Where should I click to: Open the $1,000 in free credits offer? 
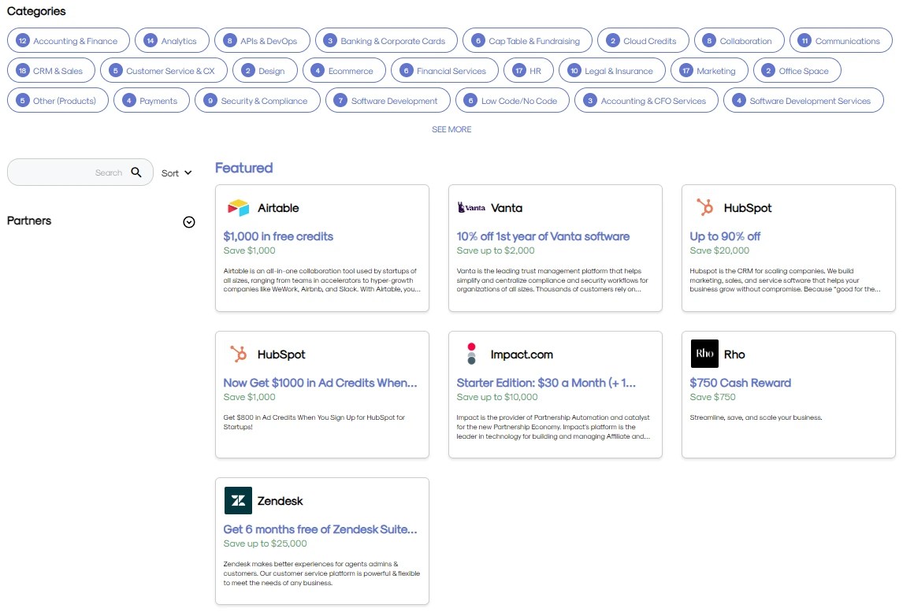pos(278,236)
